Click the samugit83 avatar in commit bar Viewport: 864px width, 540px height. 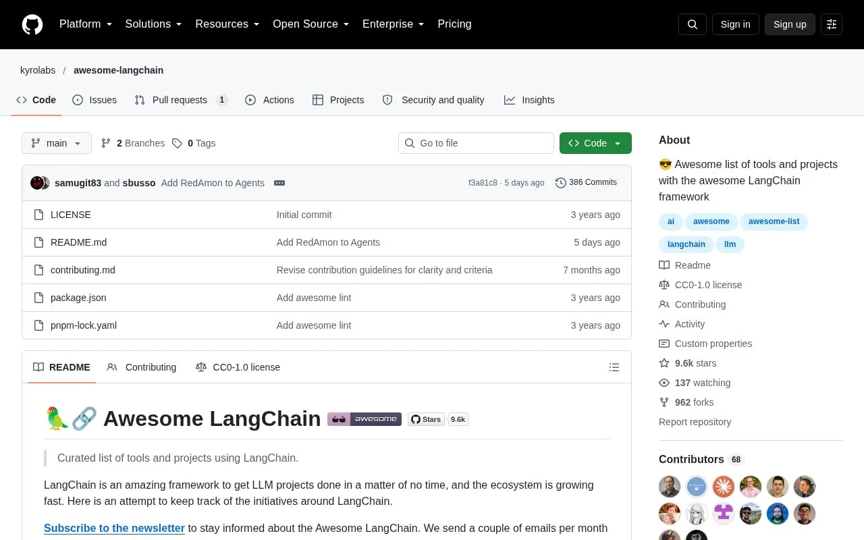37,183
